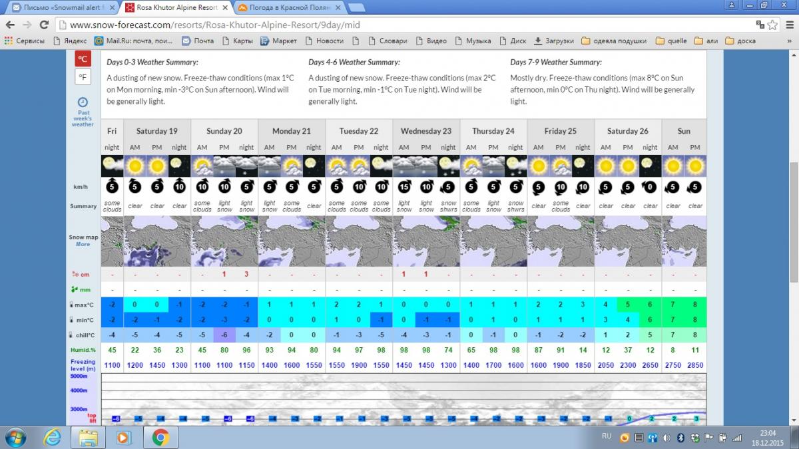Click the Saturday 26 night wind speed 0 icon

650,187
